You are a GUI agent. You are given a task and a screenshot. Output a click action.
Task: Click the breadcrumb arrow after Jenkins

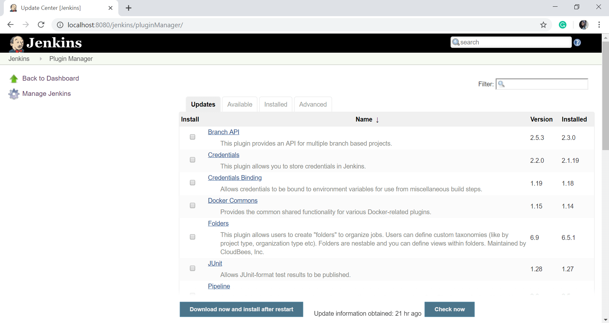pyautogui.click(x=41, y=59)
